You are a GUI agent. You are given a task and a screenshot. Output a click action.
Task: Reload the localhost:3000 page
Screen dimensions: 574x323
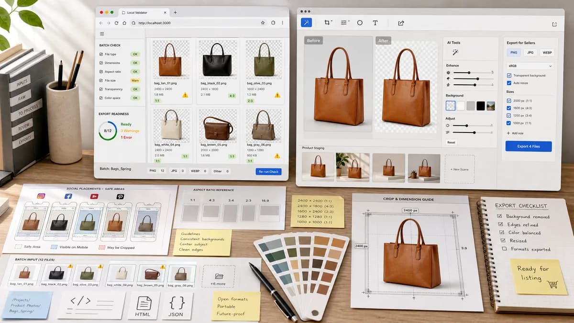click(x=116, y=22)
